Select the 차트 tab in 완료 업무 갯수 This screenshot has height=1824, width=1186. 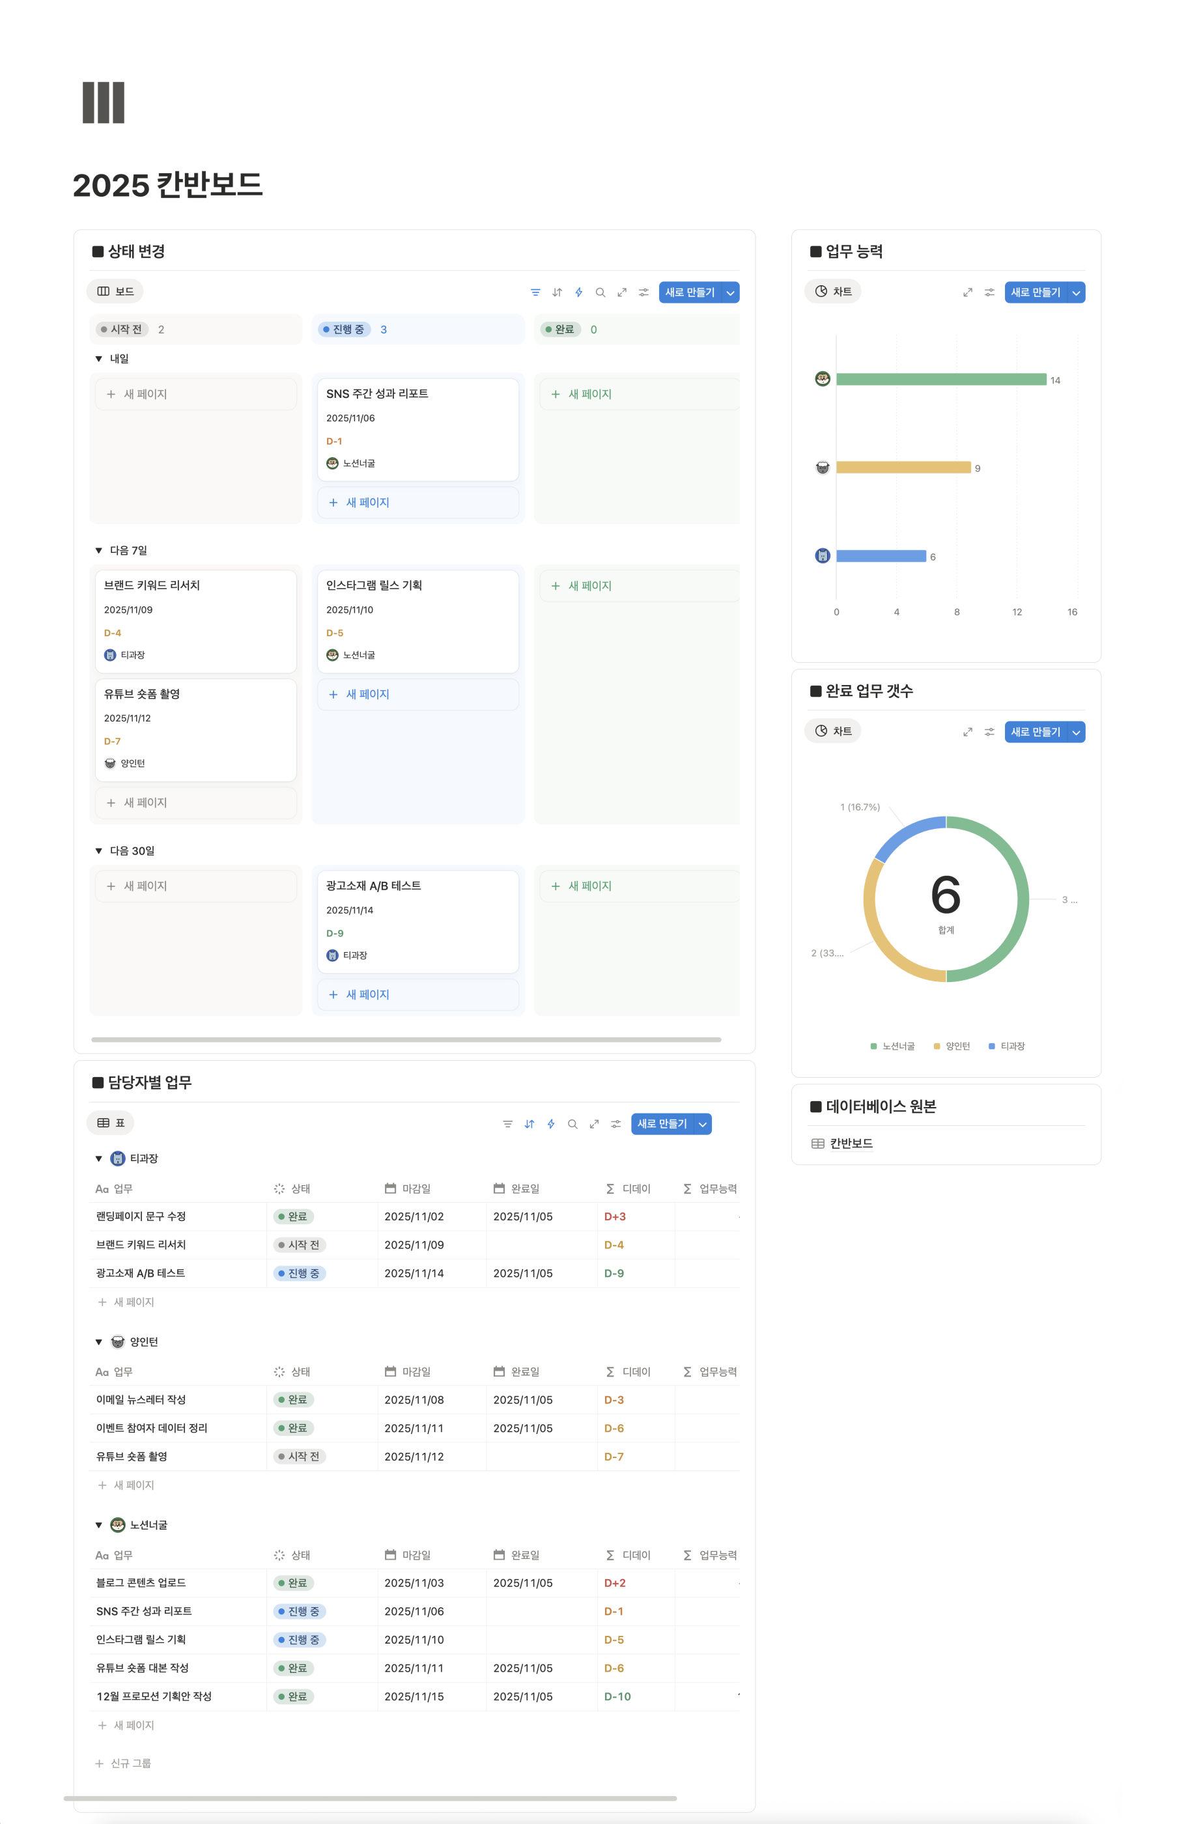[x=832, y=731]
